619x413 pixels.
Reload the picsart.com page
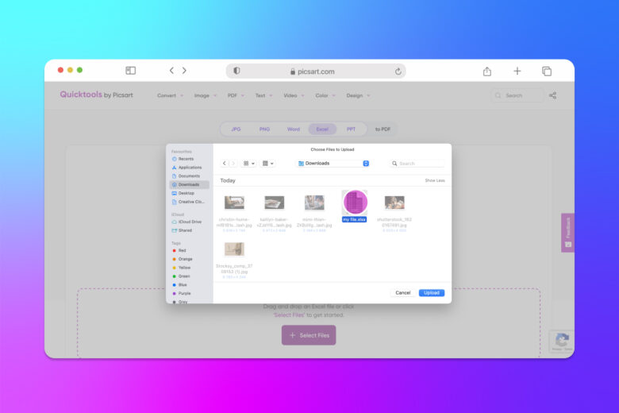398,71
